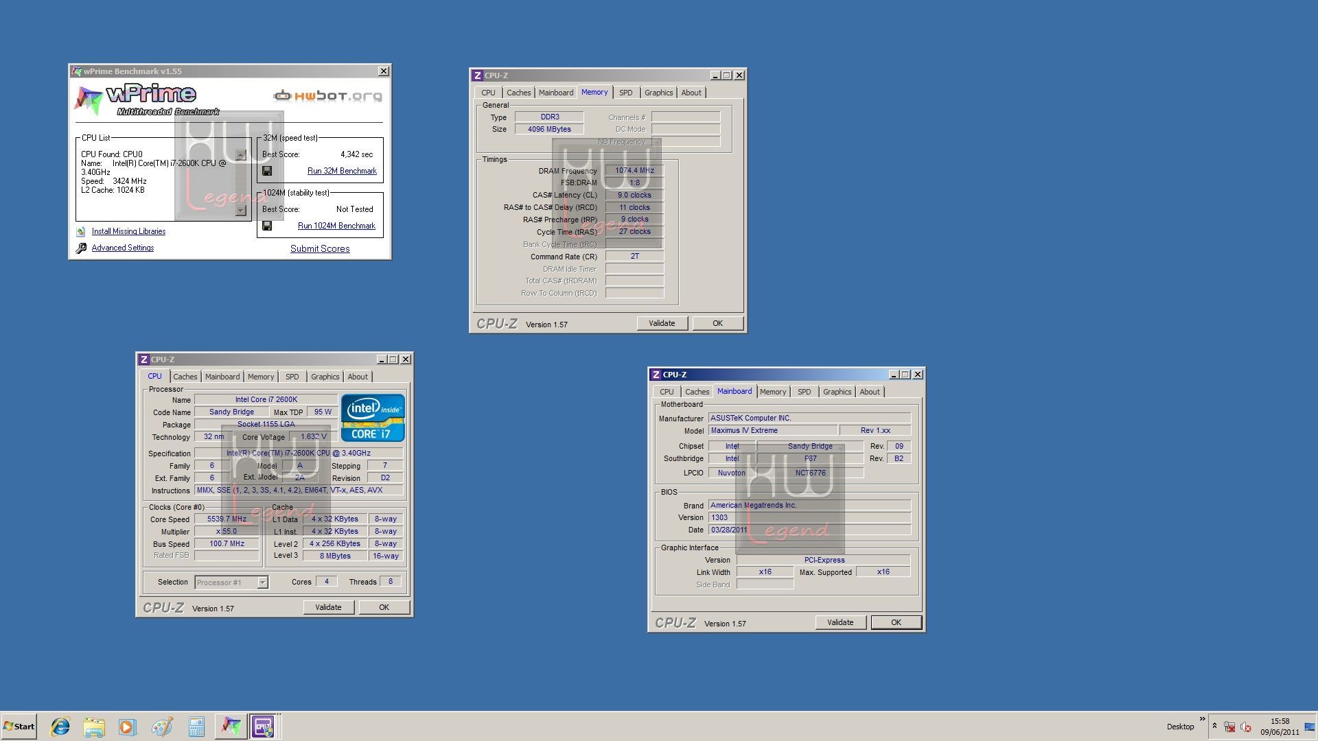1318x741 pixels.
Task: Click the BIOS Version value 1303
Action: click(x=809, y=518)
